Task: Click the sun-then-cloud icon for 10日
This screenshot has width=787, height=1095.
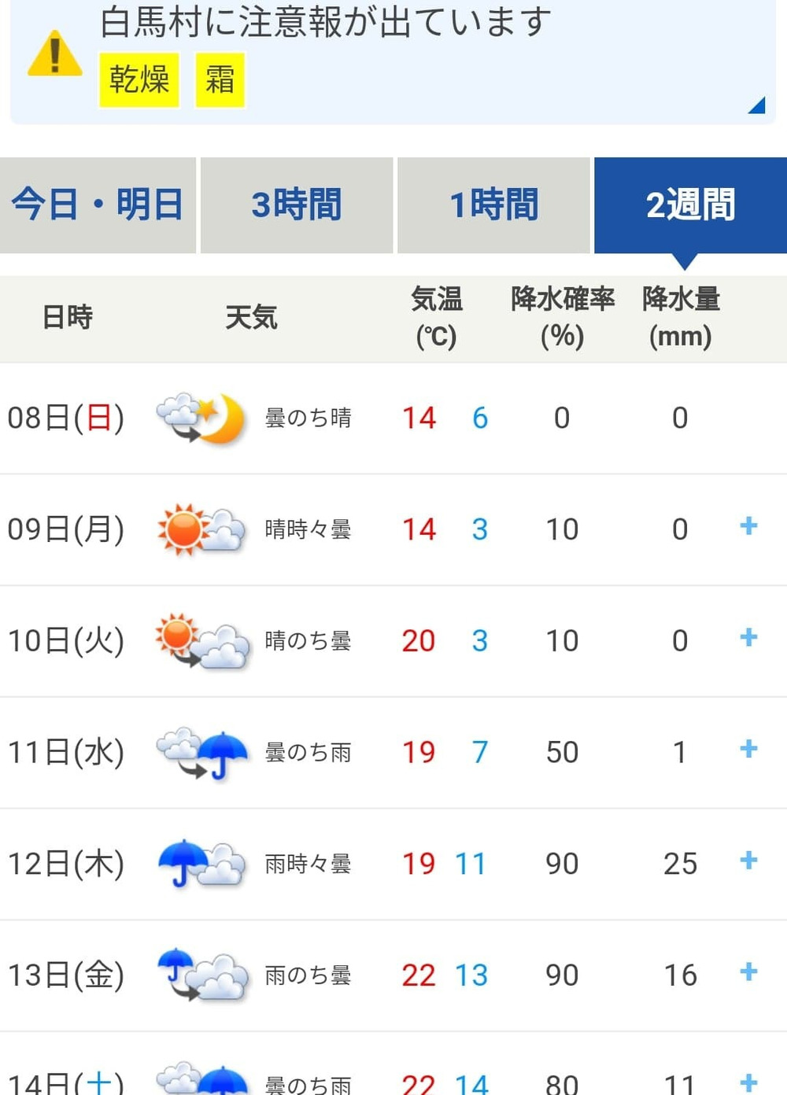Action: 202,641
